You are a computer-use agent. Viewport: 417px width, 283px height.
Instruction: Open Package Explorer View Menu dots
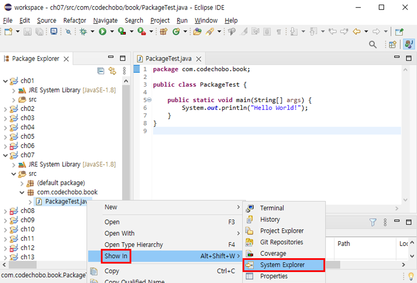coord(124,71)
